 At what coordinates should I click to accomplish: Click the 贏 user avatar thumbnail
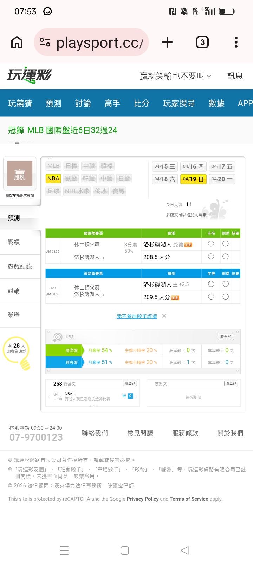(20, 174)
